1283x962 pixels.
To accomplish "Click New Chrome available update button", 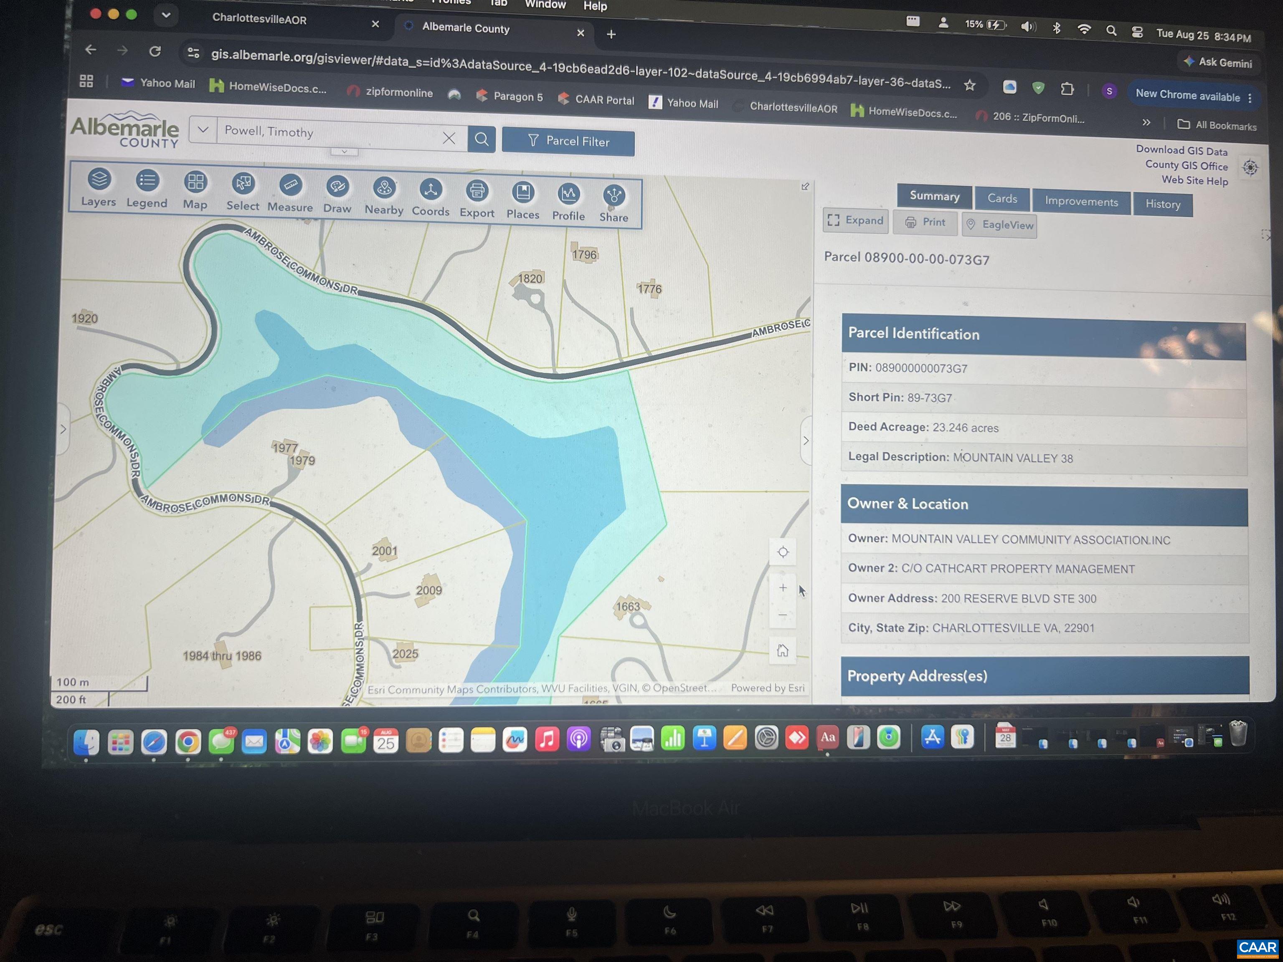I will 1194,96.
